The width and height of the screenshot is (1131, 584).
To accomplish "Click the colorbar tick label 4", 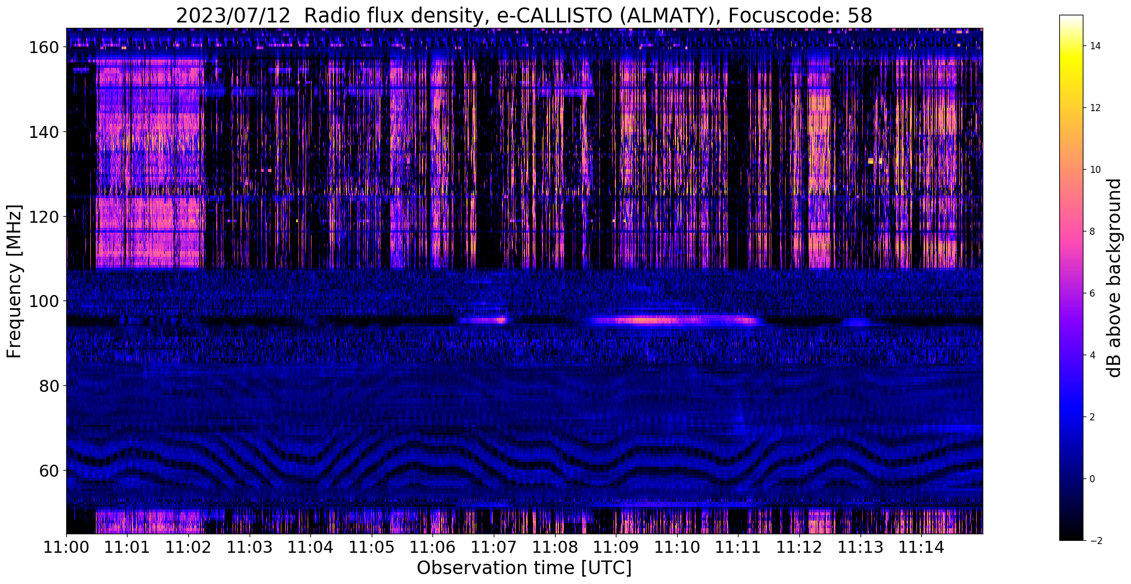I will click(1093, 355).
